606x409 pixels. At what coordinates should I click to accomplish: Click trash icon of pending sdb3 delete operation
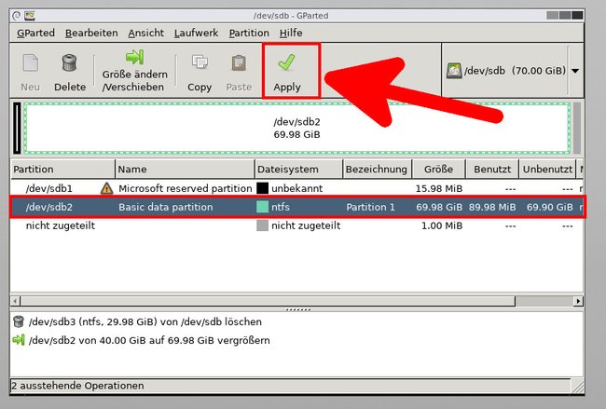click(19, 321)
